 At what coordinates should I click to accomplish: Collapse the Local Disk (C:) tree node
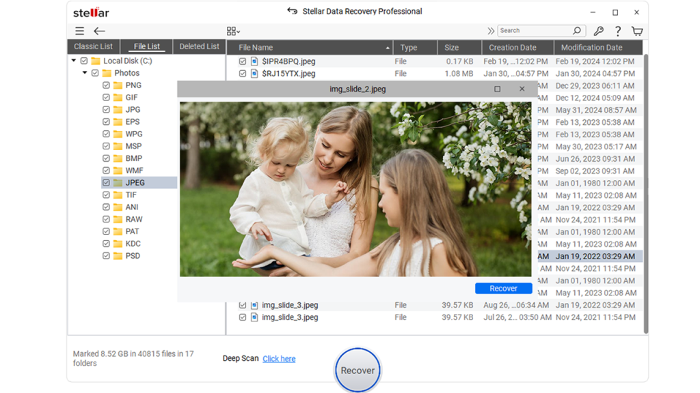pos(75,60)
